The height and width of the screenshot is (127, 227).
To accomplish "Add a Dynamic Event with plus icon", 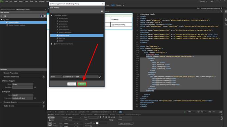I will pos(43,102).
